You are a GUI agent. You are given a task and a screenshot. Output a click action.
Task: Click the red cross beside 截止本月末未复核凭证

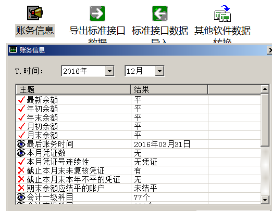[x=21, y=170]
